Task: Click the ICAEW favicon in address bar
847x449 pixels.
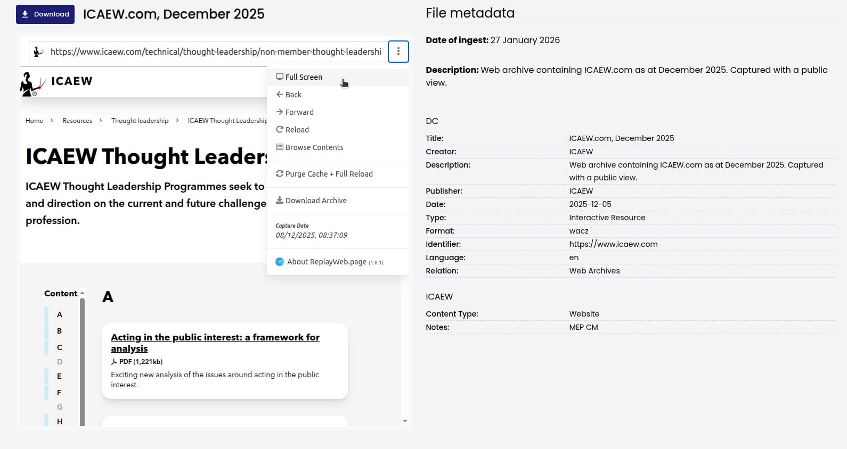Action: coord(38,52)
